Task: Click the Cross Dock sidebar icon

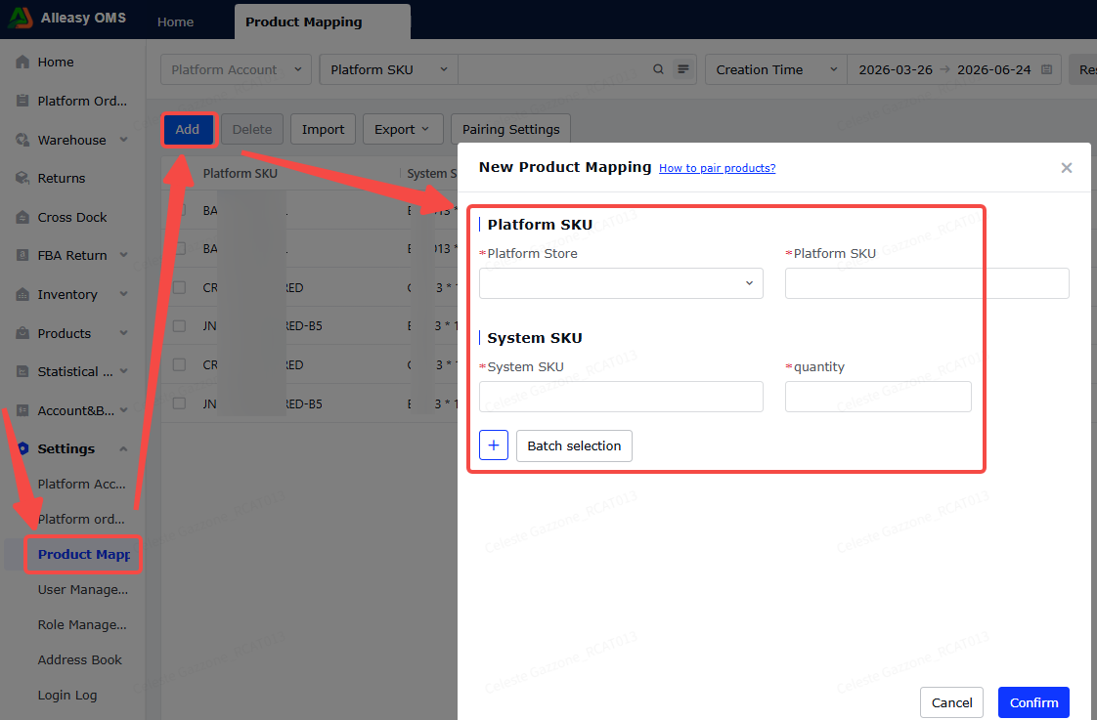Action: tap(22, 218)
